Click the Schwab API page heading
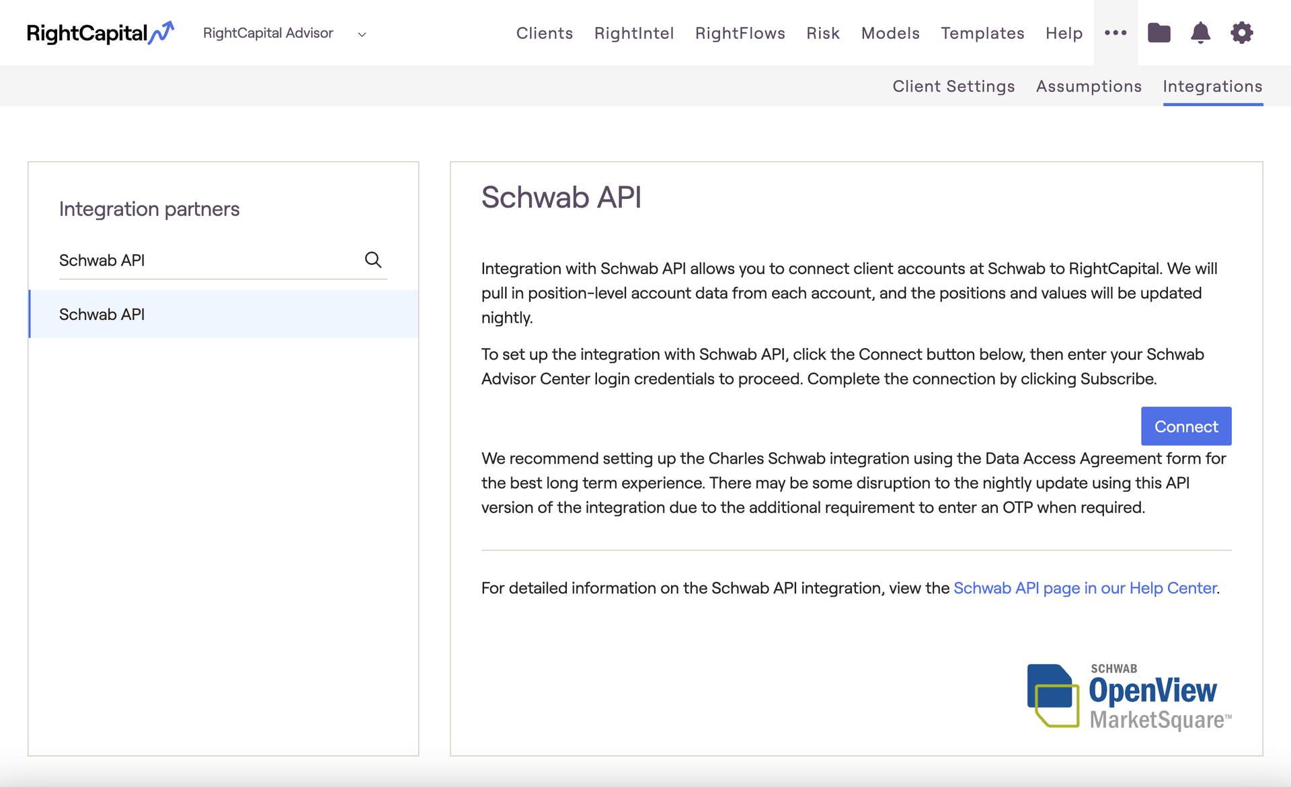 click(561, 197)
